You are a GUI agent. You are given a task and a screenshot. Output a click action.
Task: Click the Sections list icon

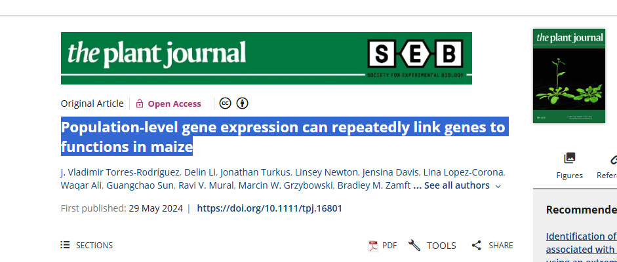pos(66,245)
